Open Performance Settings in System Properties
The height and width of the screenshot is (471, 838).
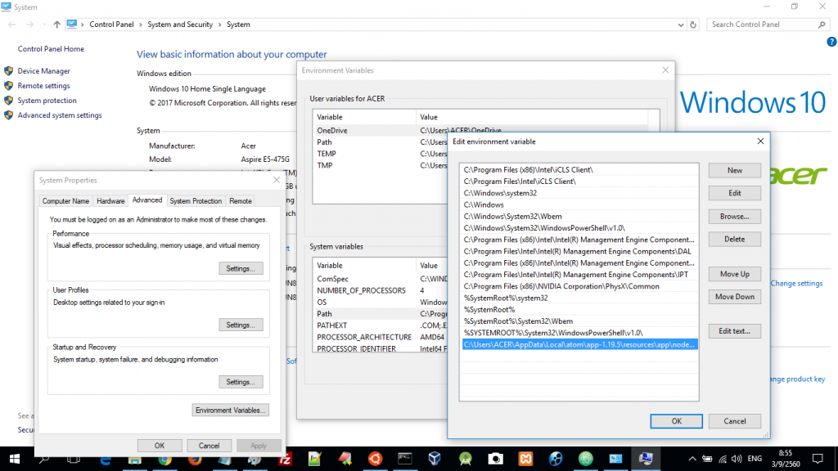click(x=241, y=268)
